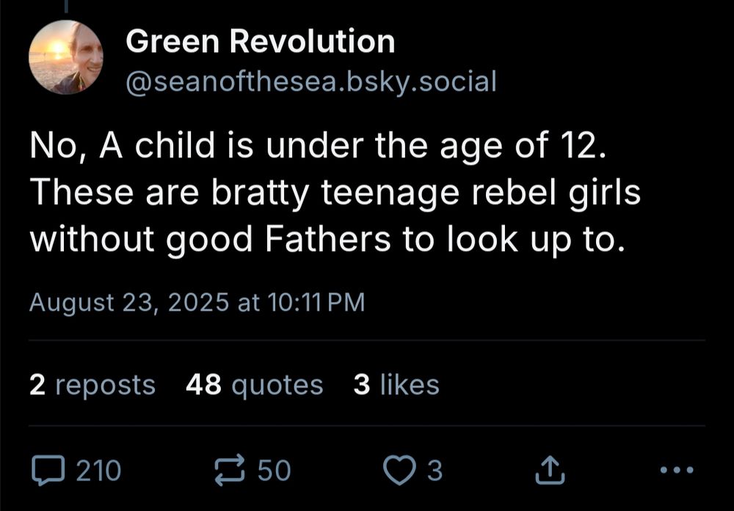Click the date August 23, 2025

pyautogui.click(x=129, y=303)
